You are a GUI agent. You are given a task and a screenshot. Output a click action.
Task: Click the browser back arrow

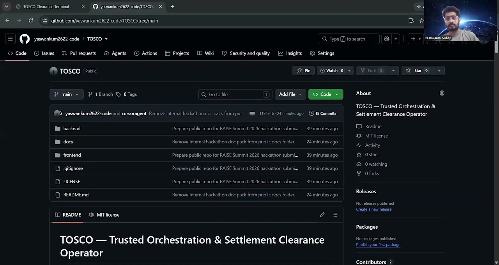point(7,20)
